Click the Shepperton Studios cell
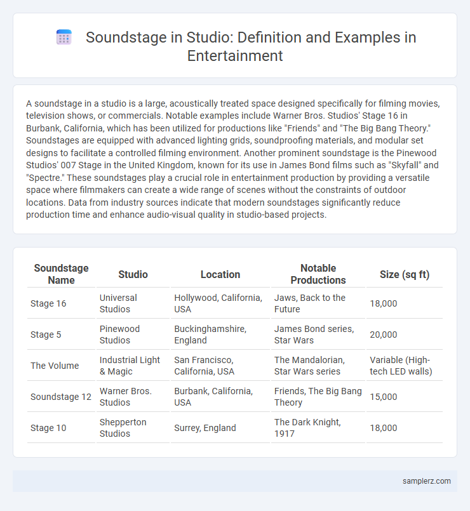 [133, 428]
